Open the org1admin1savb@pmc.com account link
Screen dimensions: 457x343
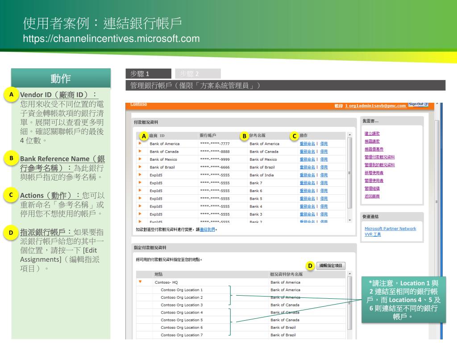point(375,105)
